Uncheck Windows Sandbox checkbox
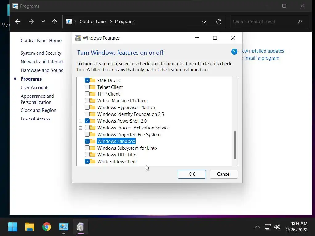The height and width of the screenshot is (236, 315). tap(87, 141)
